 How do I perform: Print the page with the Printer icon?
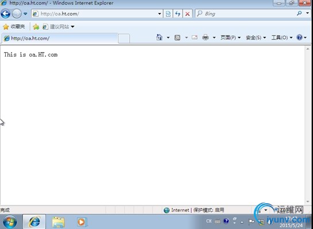click(206, 37)
